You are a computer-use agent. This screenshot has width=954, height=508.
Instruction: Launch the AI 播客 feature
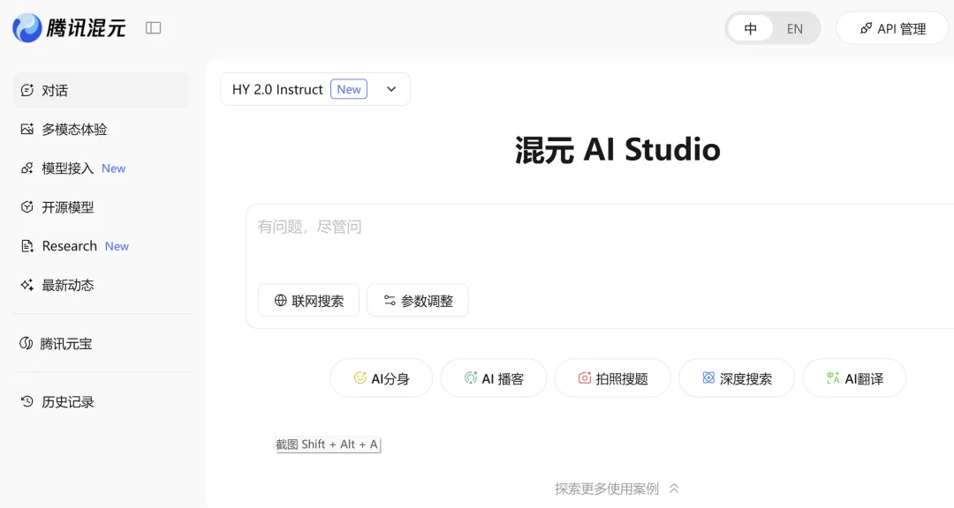tap(494, 378)
